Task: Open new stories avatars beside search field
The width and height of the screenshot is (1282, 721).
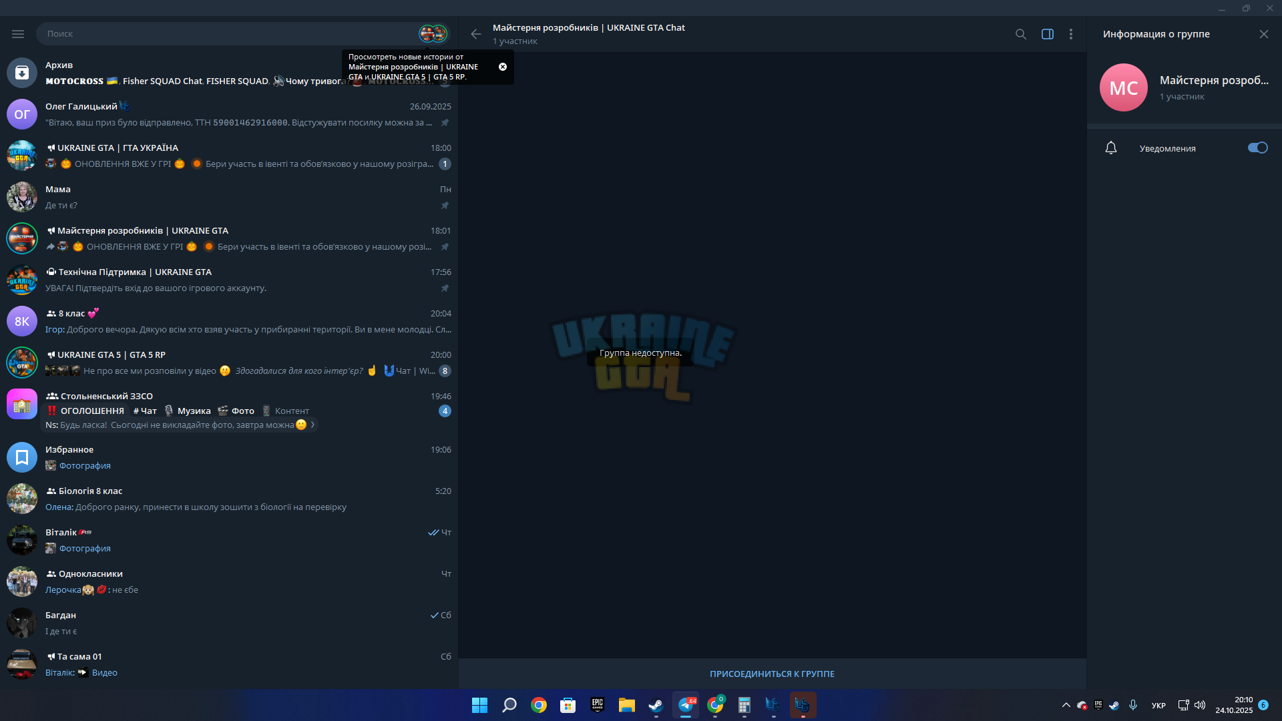Action: coord(433,33)
